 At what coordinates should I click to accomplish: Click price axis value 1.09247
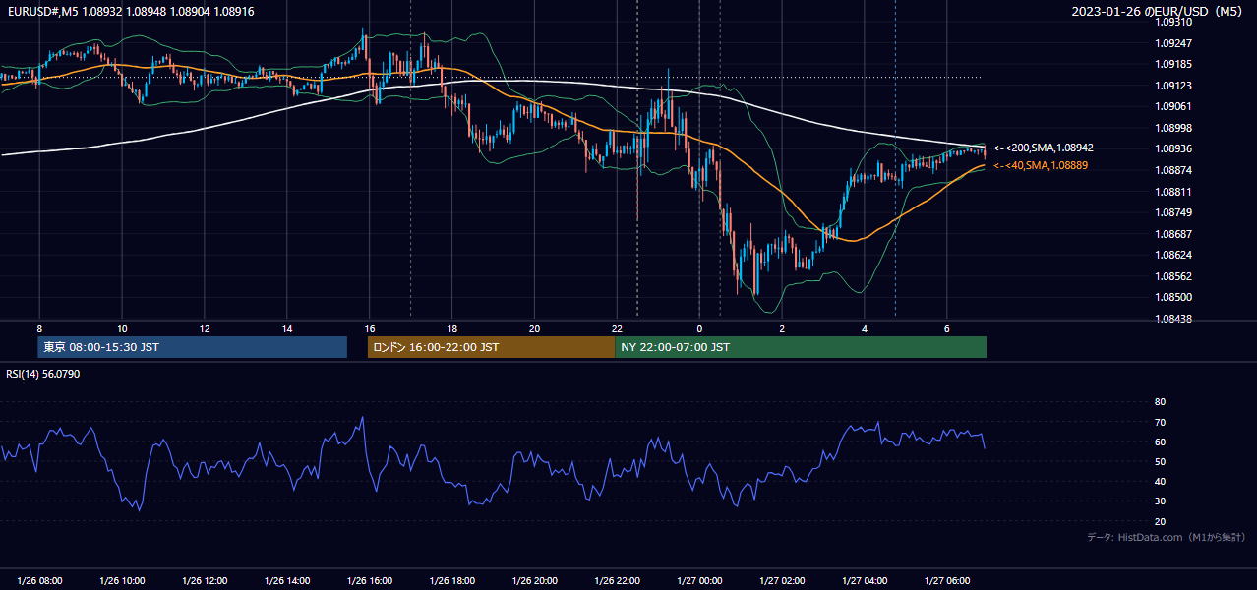click(x=1173, y=43)
